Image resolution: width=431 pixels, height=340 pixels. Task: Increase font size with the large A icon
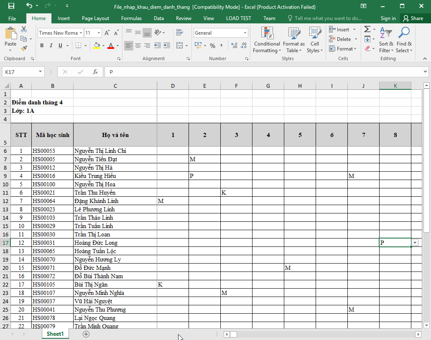click(107, 33)
